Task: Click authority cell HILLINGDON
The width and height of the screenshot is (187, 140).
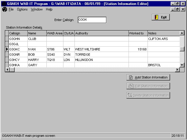Action: (x=102, y=60)
